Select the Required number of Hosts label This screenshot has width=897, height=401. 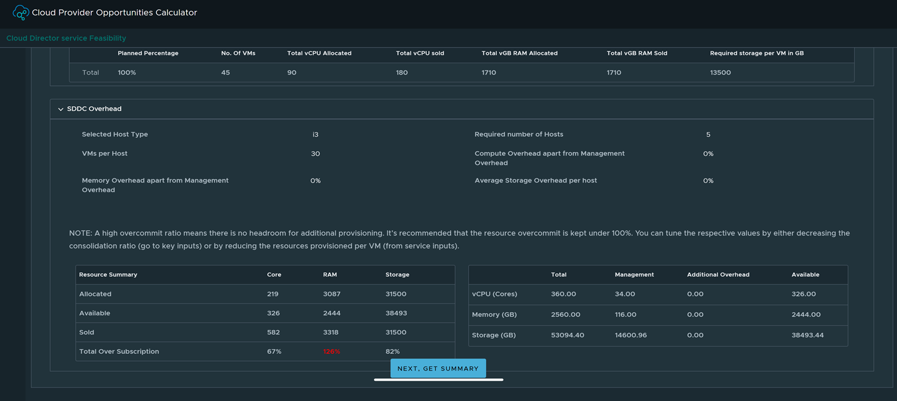[518, 134]
